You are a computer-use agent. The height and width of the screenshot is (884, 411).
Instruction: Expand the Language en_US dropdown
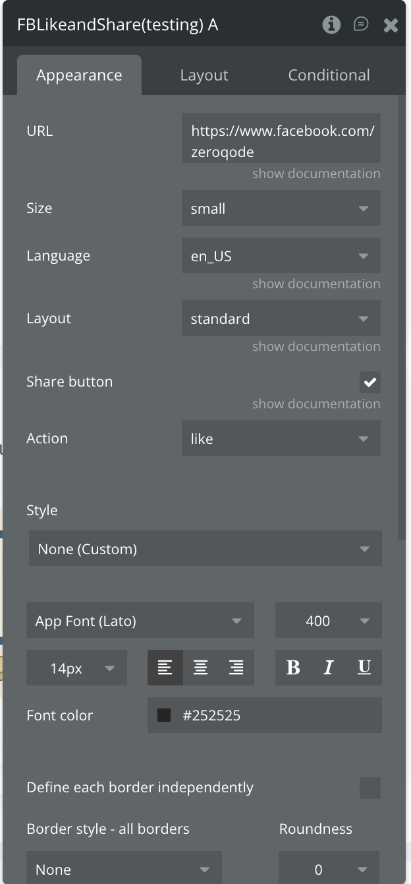(x=281, y=256)
